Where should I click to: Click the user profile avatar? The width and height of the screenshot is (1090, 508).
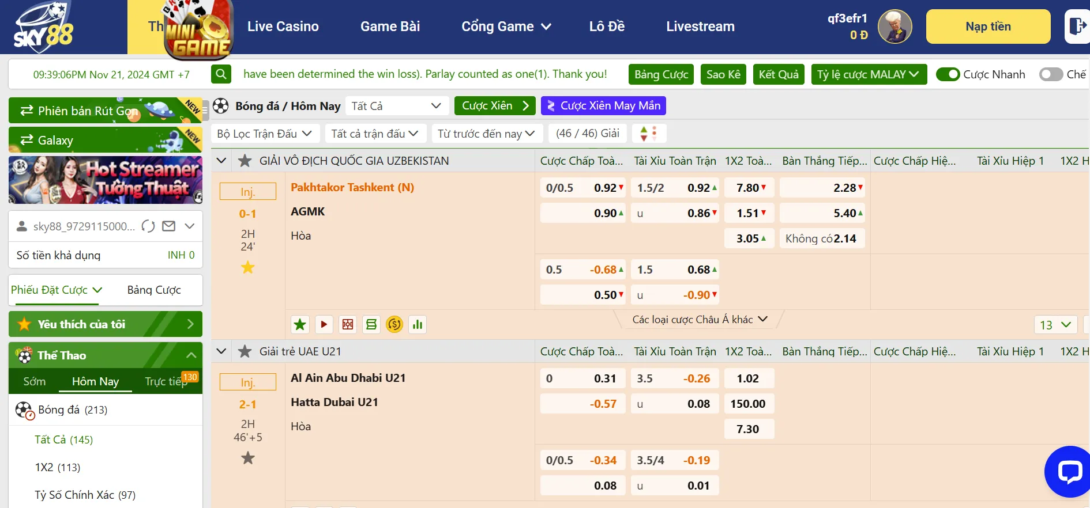pyautogui.click(x=894, y=26)
